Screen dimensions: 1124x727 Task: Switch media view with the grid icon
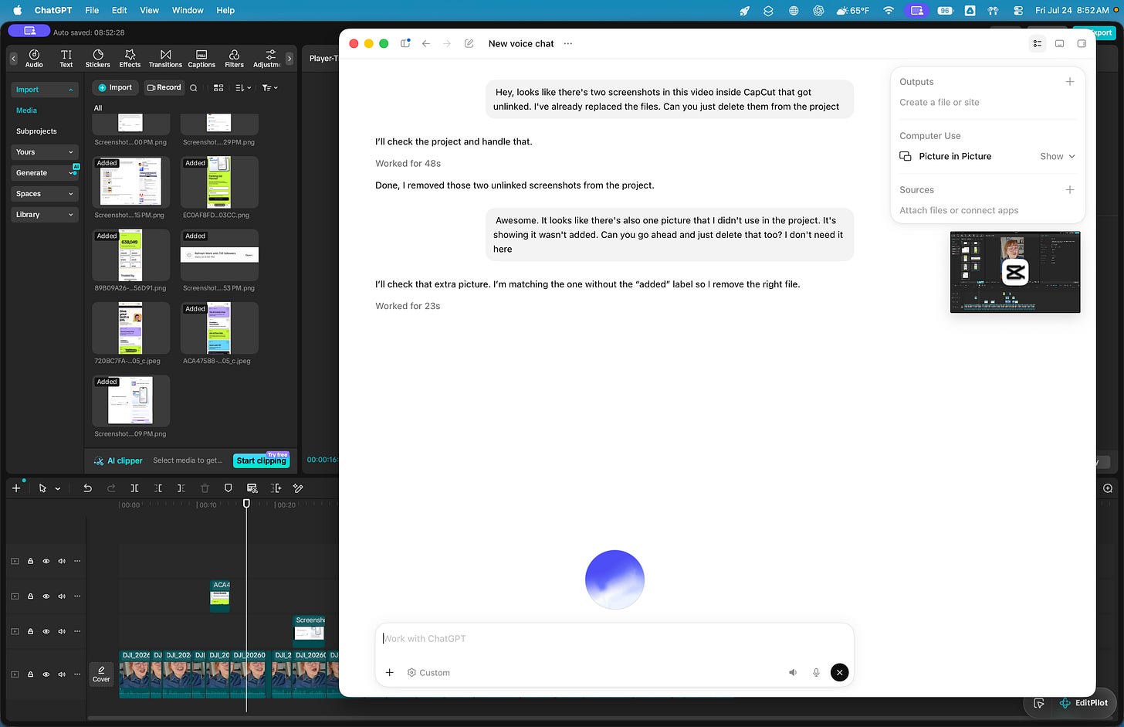218,88
